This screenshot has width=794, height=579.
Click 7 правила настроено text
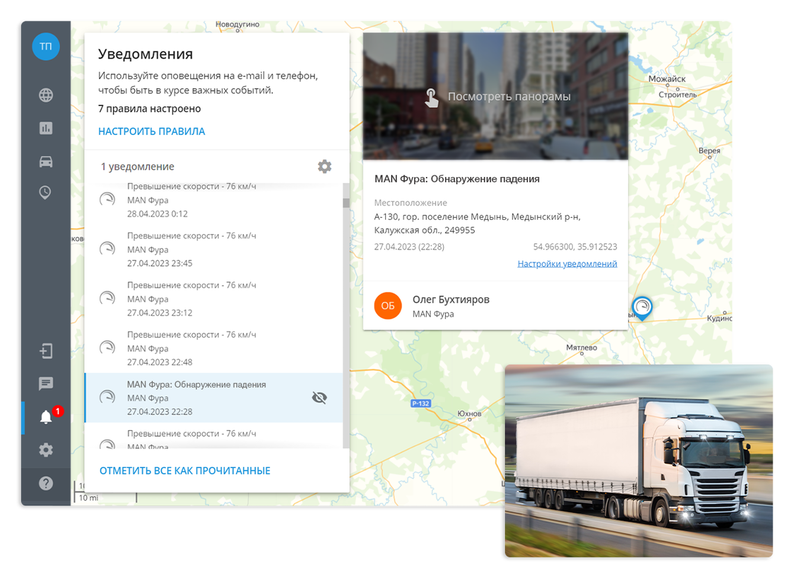tap(149, 109)
